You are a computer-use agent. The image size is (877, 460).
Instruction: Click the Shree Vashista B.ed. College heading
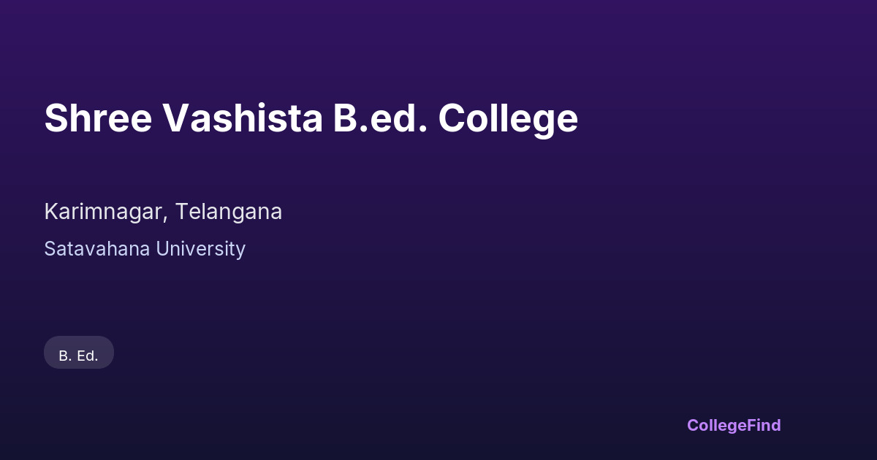(311, 118)
